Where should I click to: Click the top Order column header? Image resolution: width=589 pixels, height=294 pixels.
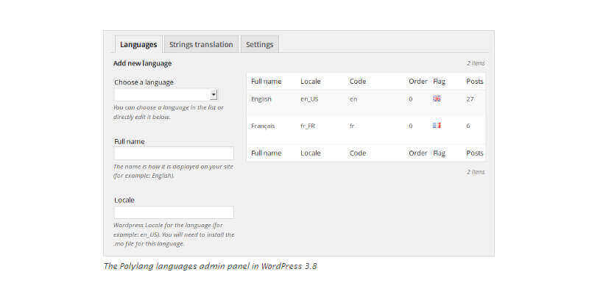tap(418, 82)
